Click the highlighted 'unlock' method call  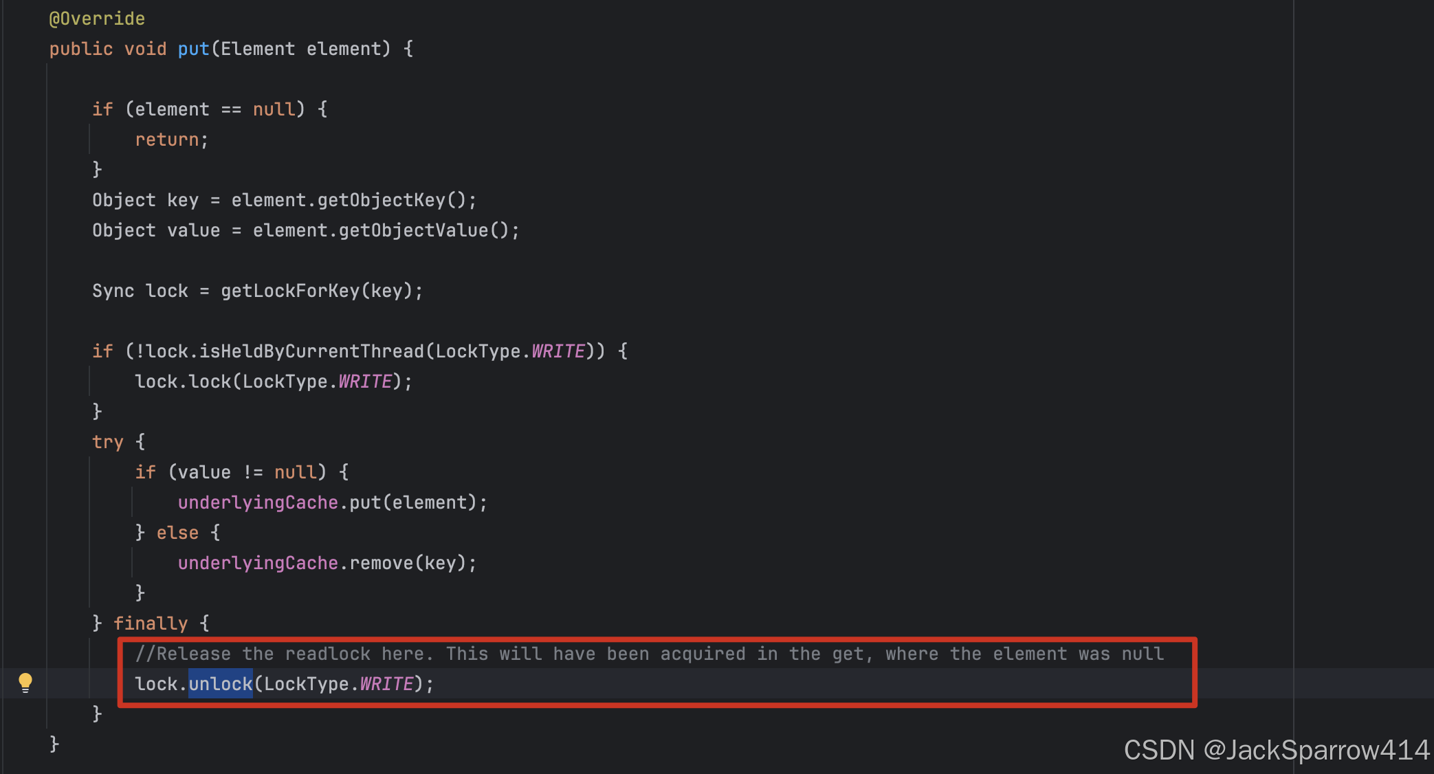221,684
